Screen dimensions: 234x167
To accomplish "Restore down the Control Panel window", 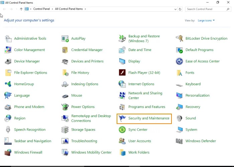I will click(218, 2).
